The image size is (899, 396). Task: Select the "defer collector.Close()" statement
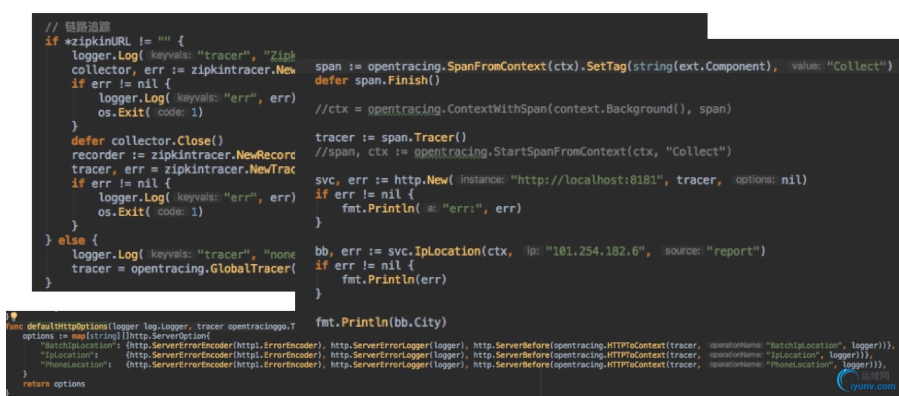click(x=147, y=141)
